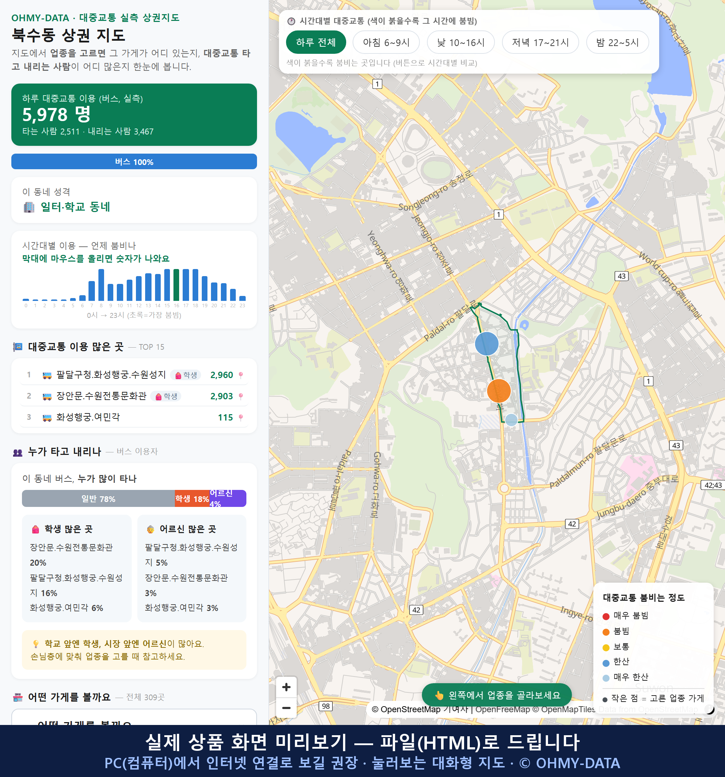Screen dimensions: 725x777
Task: Select the 장안문.수원전통문화관 stop row
Action: coord(134,396)
